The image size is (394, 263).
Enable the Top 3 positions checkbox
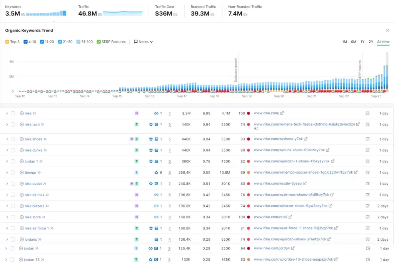(x=7, y=42)
